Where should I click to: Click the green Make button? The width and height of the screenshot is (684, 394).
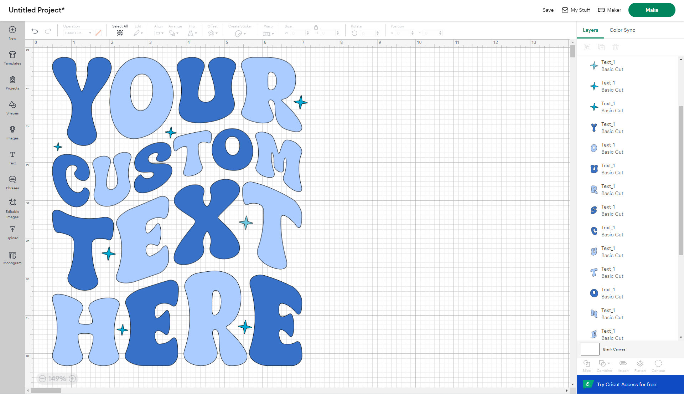652,10
